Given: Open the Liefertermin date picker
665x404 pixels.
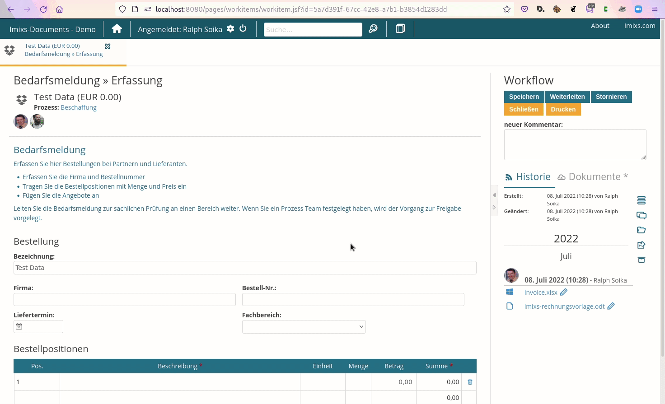Looking at the screenshot, I should point(19,326).
